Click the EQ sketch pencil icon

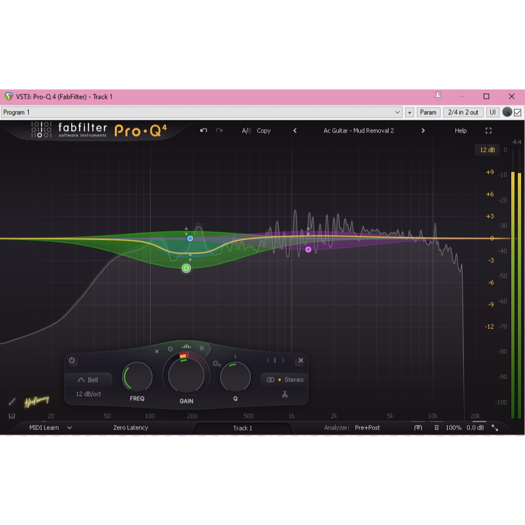point(12,401)
